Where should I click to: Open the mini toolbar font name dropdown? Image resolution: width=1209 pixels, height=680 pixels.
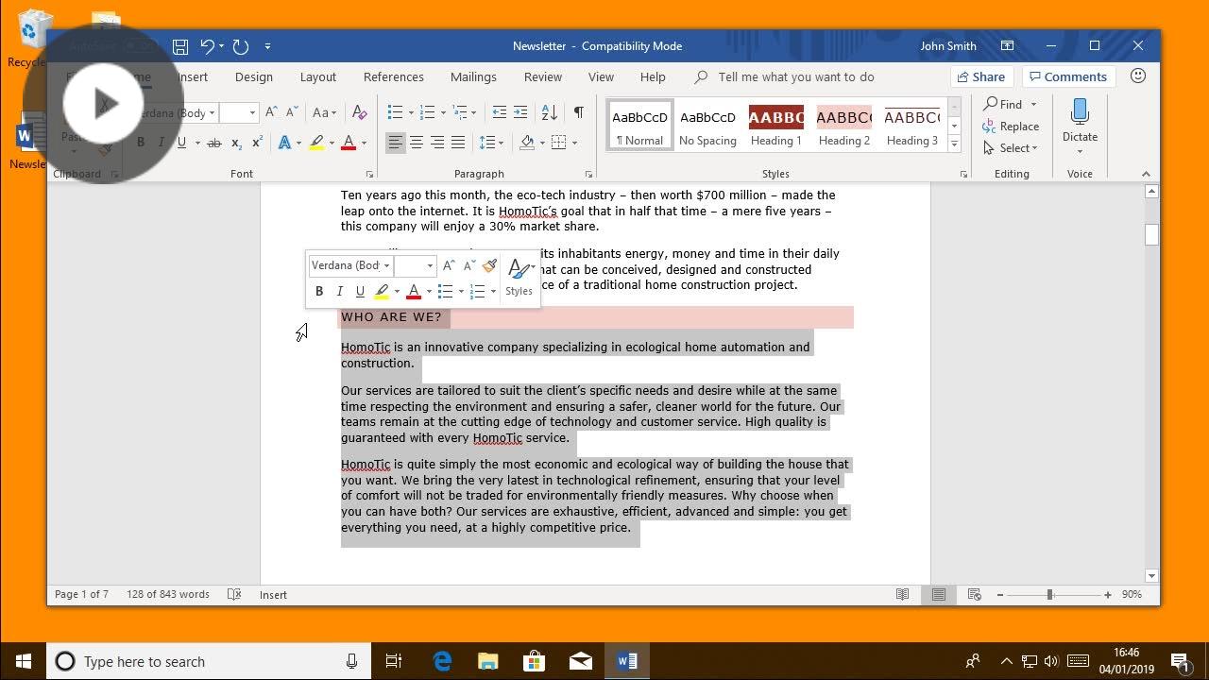(x=386, y=266)
